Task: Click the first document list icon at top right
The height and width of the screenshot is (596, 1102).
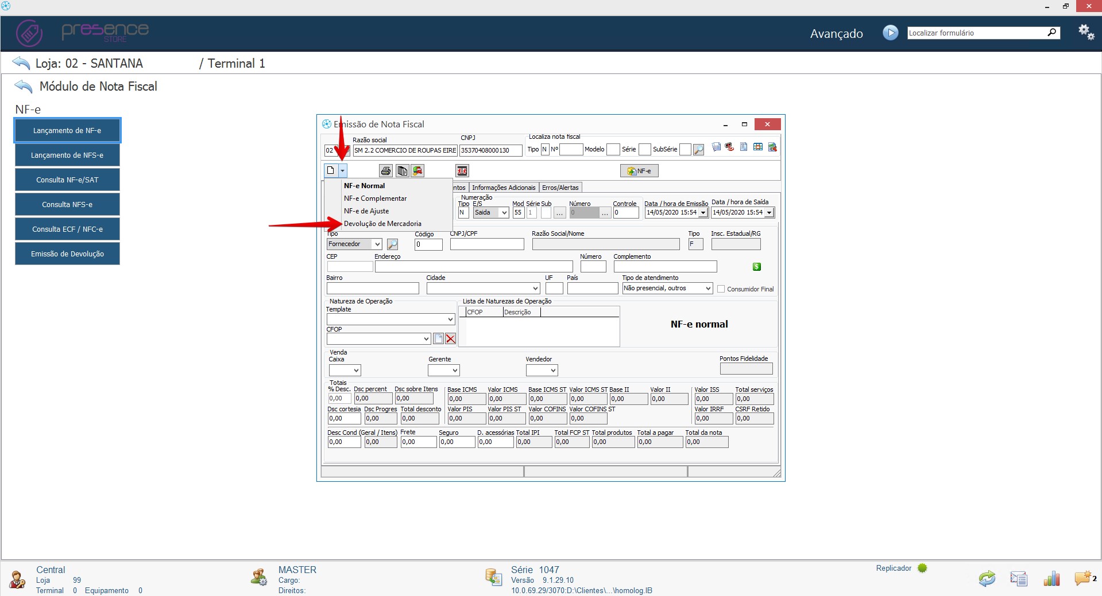Action: [716, 147]
